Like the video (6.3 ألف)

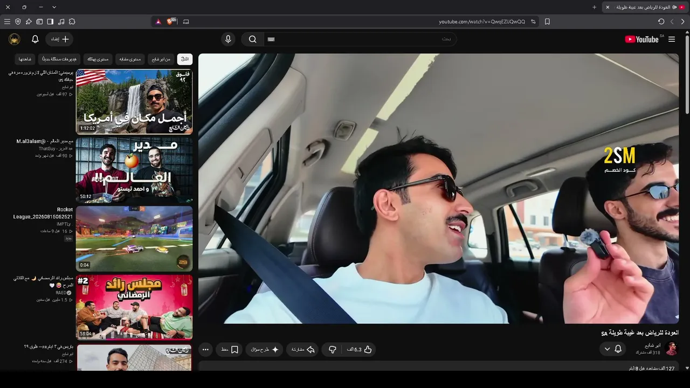pyautogui.click(x=360, y=350)
